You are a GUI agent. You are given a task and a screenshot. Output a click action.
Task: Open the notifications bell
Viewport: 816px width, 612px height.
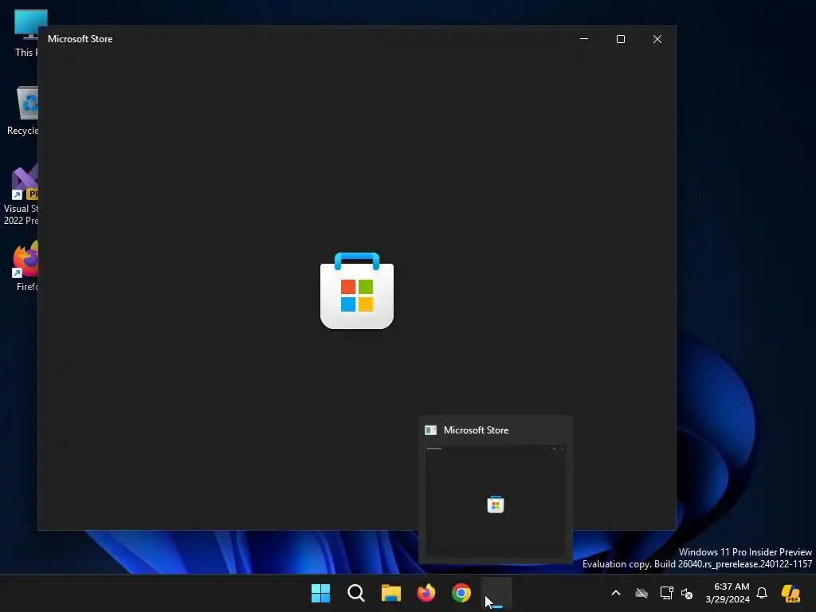point(762,593)
